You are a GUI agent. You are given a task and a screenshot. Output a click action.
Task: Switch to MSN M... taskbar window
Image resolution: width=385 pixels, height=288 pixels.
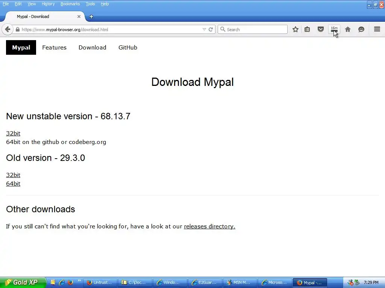tap(239, 282)
